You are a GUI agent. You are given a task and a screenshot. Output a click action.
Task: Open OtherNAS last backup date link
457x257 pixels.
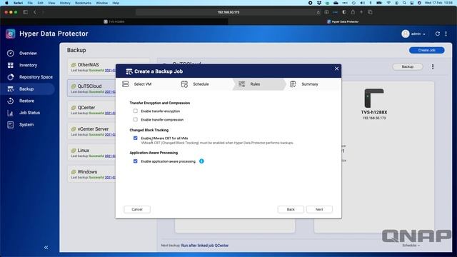110,71
